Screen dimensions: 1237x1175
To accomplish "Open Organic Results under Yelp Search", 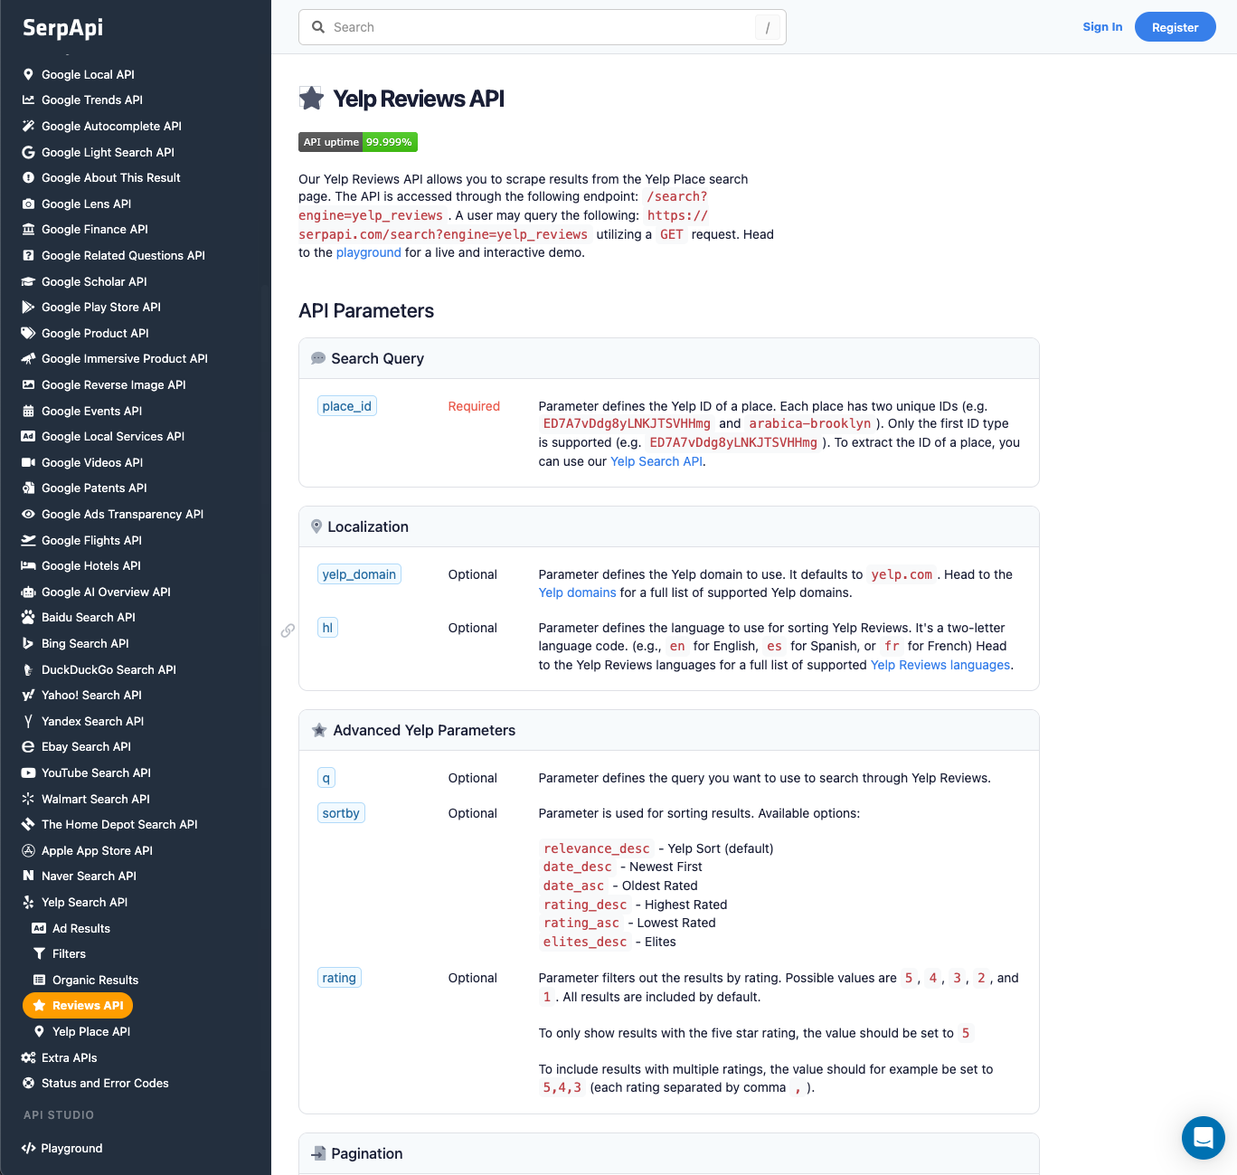I will 95,980.
